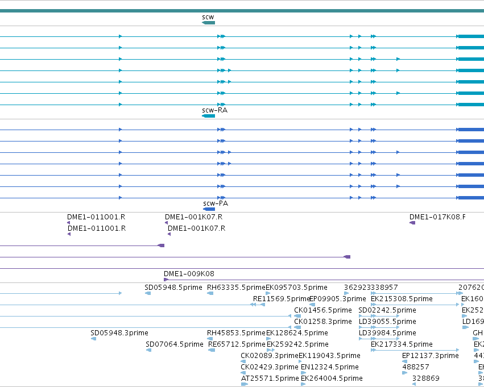Click the CK01258.3prime label
Screen dimensions: 484x387
(x=323, y=322)
